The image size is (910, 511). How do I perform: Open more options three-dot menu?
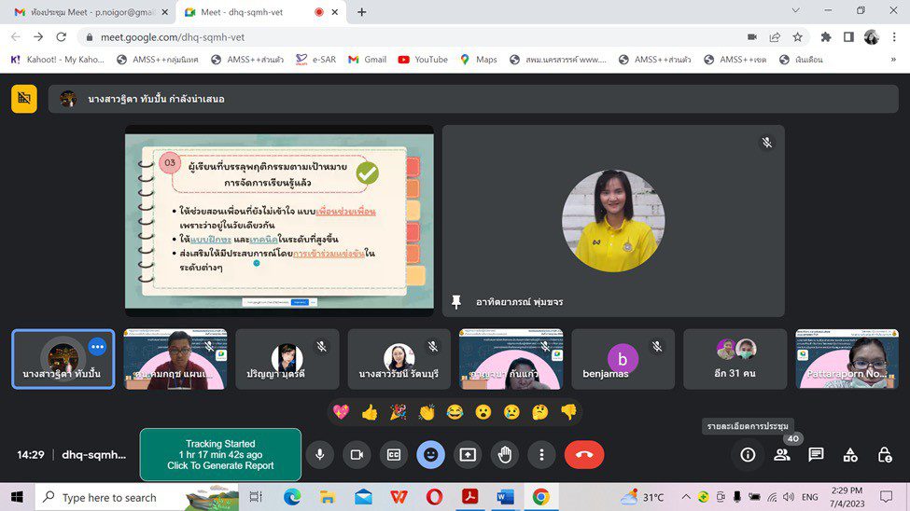(541, 455)
